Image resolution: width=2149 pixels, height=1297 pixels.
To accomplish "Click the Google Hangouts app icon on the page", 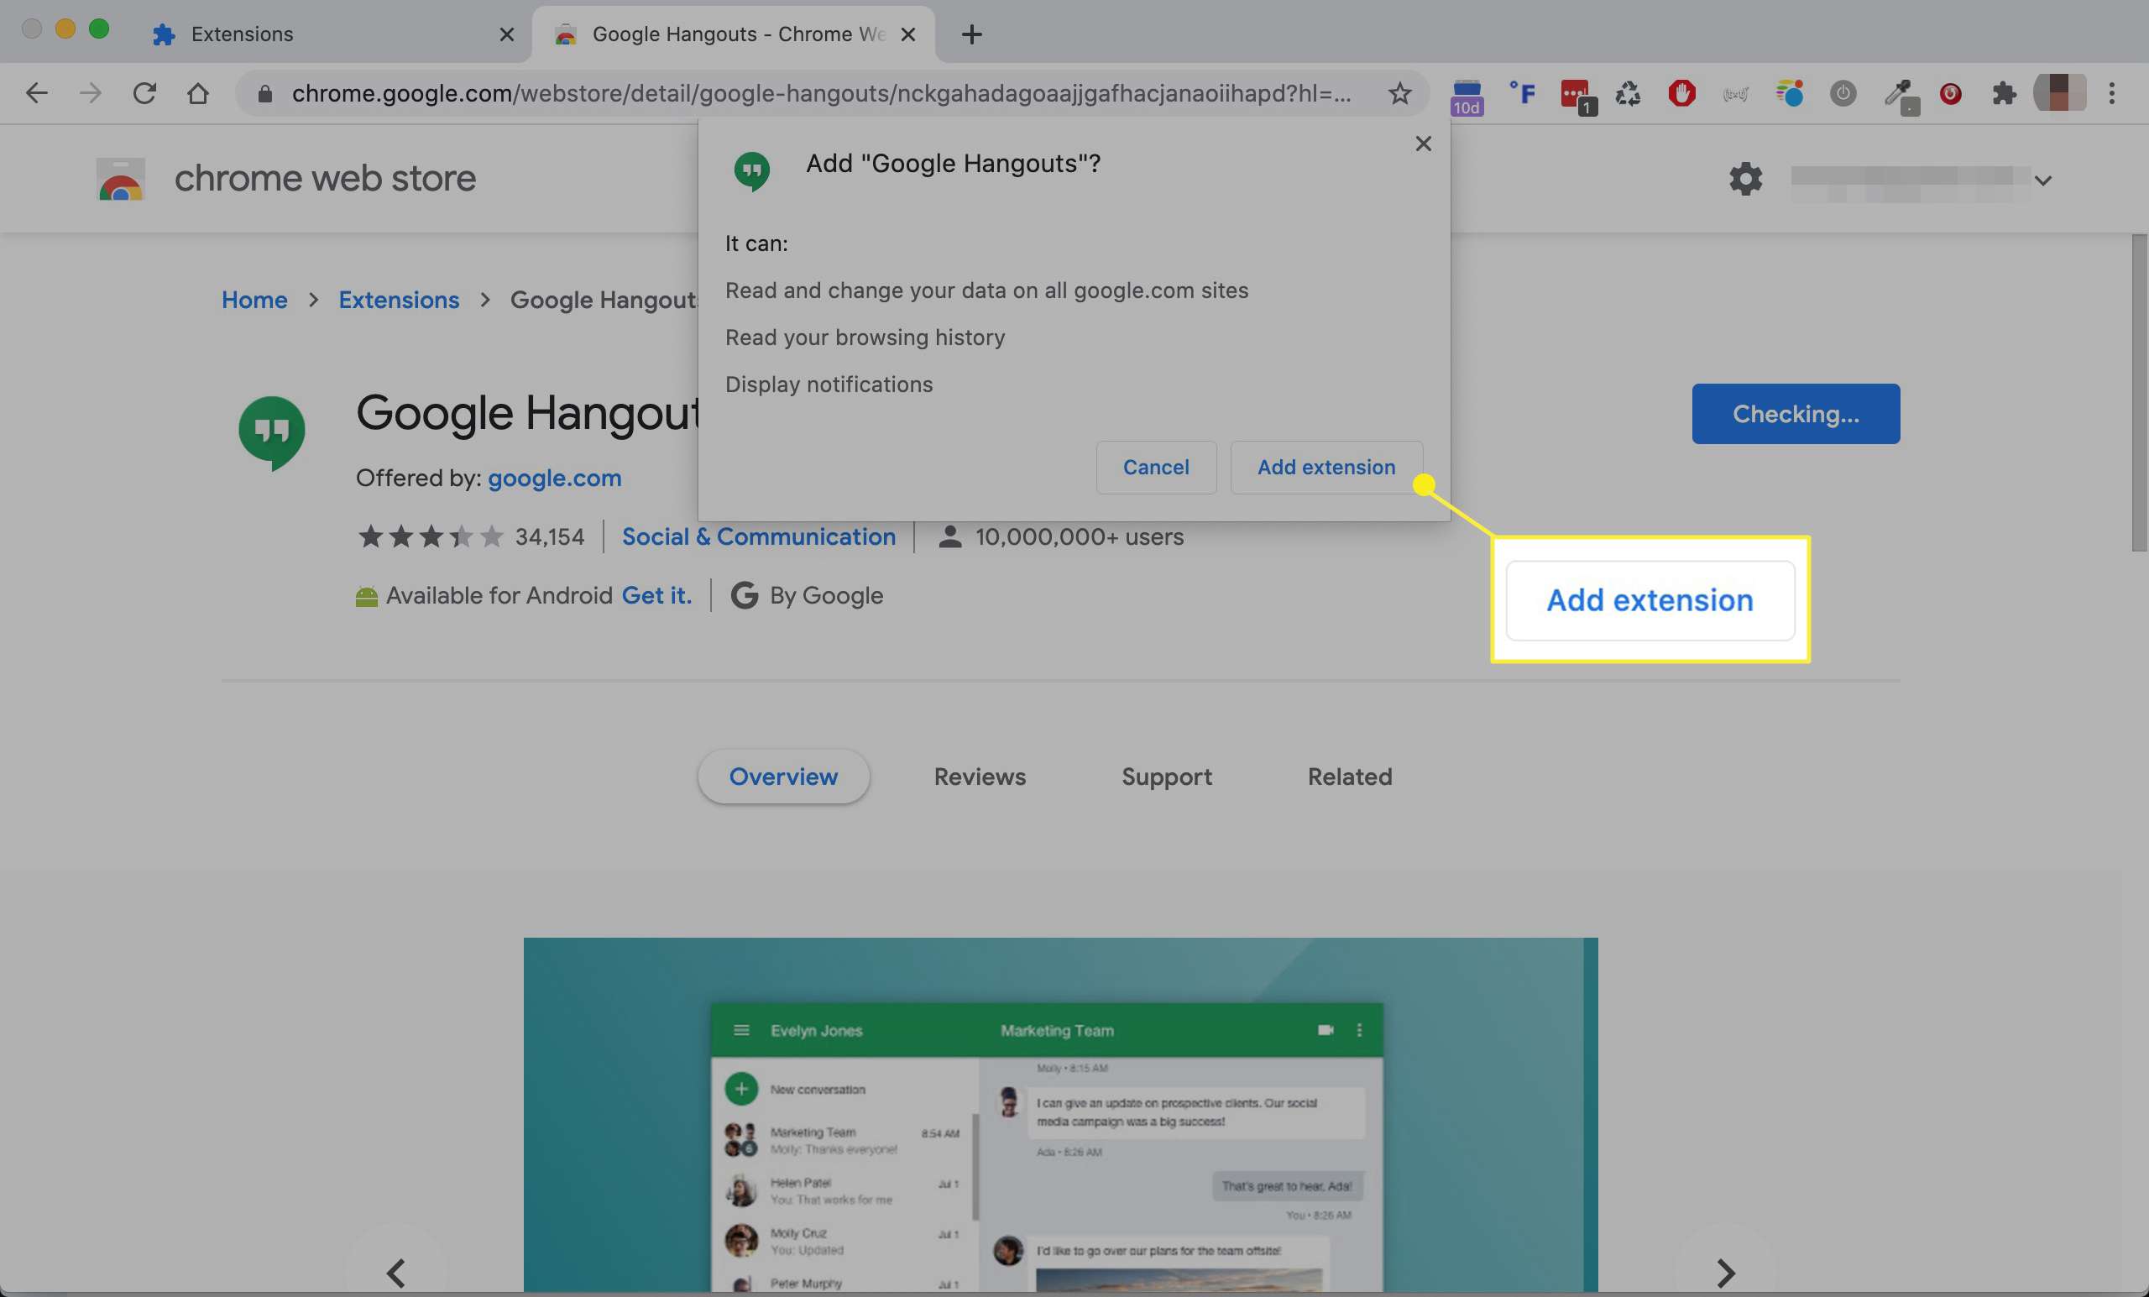I will click(271, 432).
